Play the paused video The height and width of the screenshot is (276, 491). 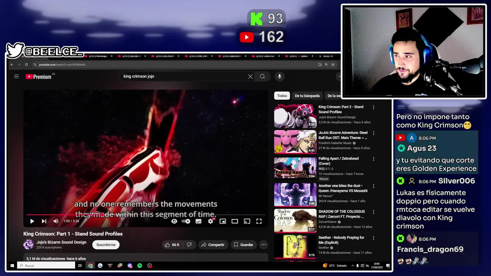coord(32,221)
